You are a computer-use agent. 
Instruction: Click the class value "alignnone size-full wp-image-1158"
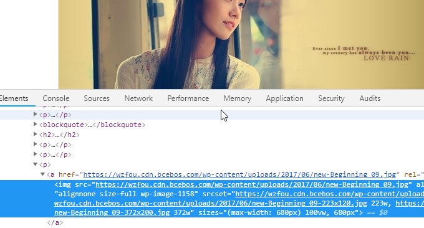(127, 194)
